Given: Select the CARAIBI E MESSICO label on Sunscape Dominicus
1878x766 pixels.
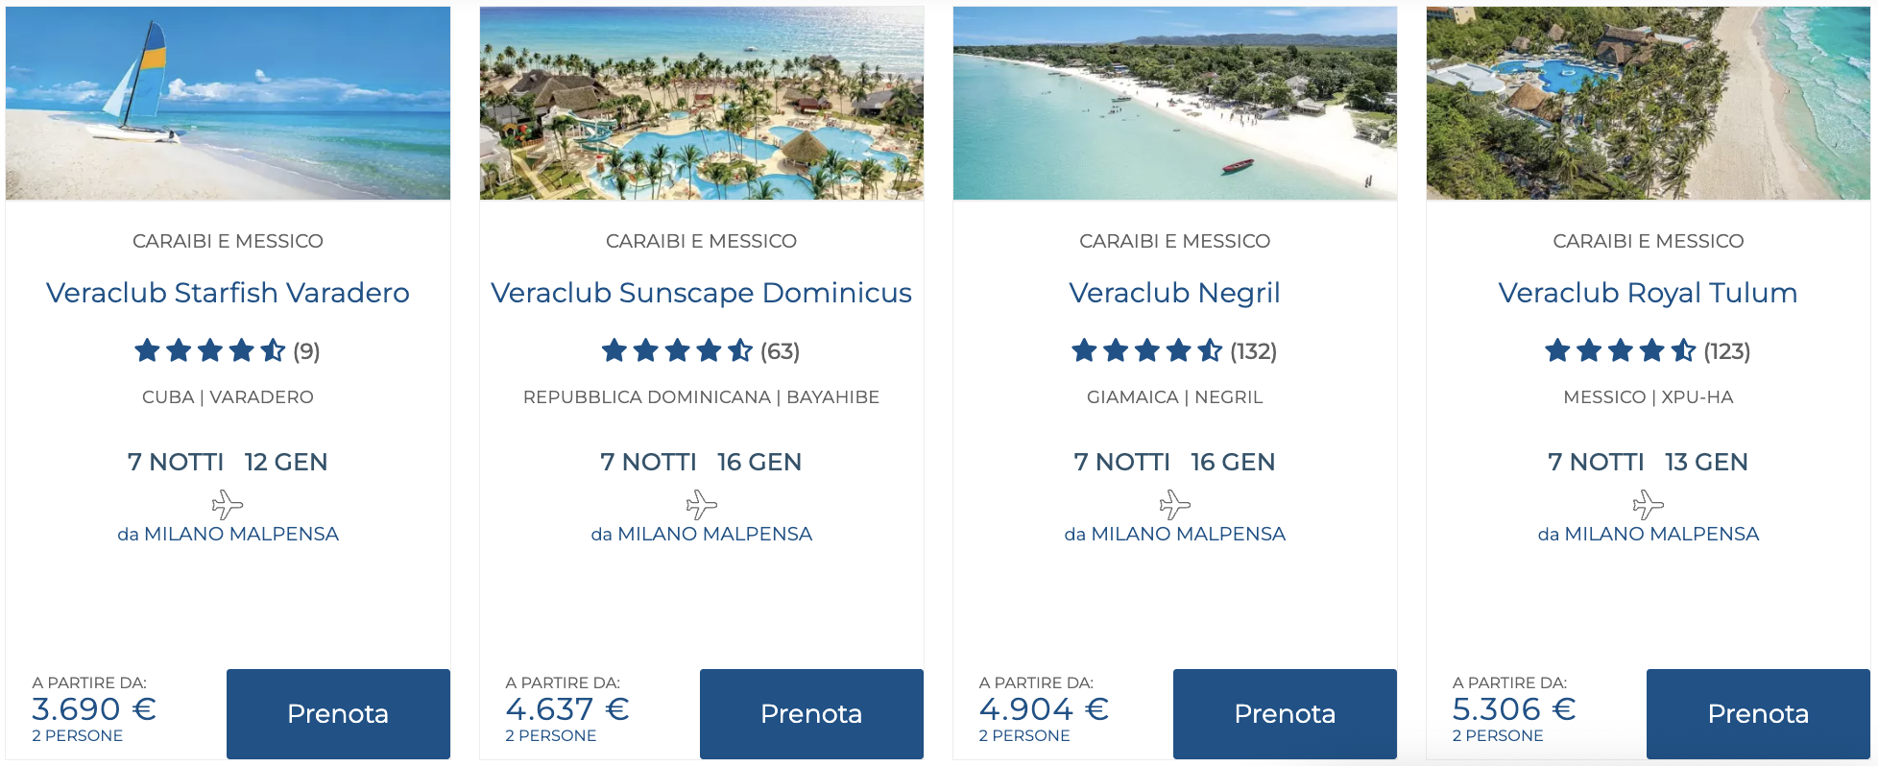Looking at the screenshot, I should click(701, 241).
